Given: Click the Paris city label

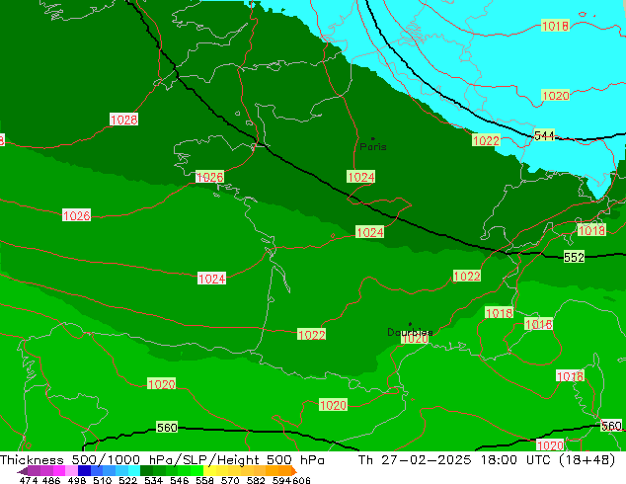Looking at the screenshot, I should coord(373,147).
